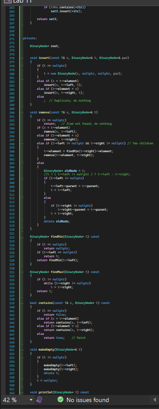
Task: Click "BinaryNode* root;" declaration
Action: click(44, 46)
